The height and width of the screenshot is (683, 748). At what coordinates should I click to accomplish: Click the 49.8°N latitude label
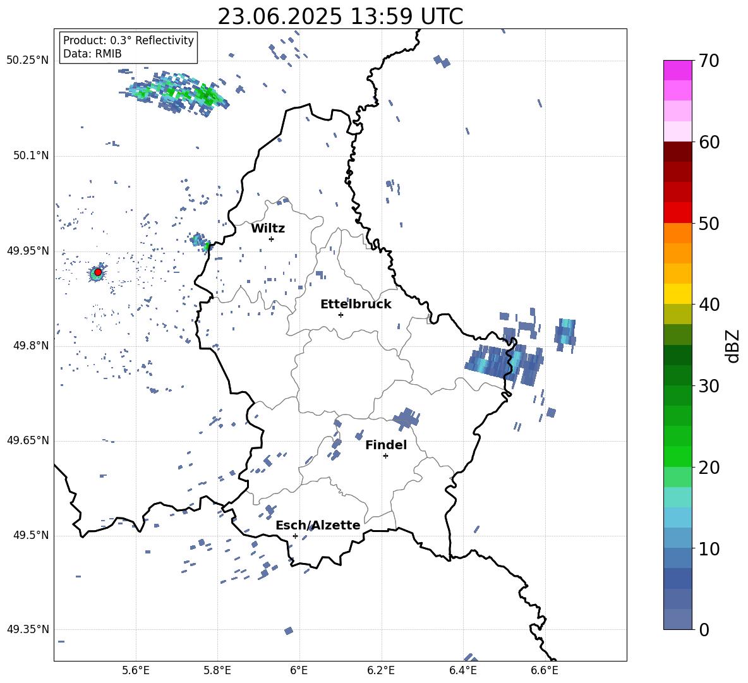31,346
